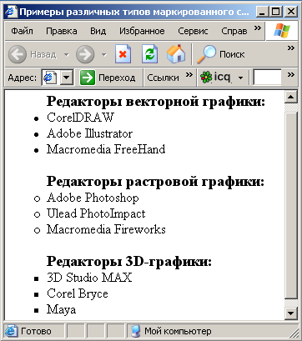Click the Back arrow icon
Image resolution: width=302 pixels, height=341 pixels.
(x=18, y=54)
